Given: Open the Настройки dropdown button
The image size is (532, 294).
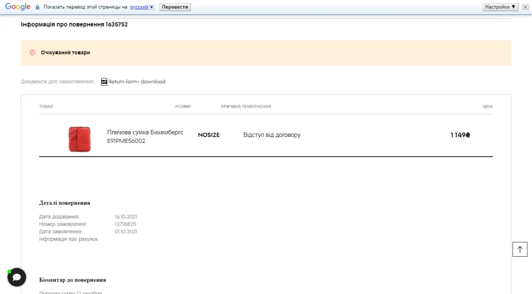Looking at the screenshot, I should 501,7.
